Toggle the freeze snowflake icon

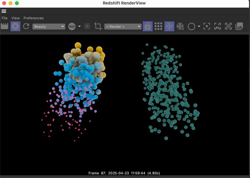169,26
